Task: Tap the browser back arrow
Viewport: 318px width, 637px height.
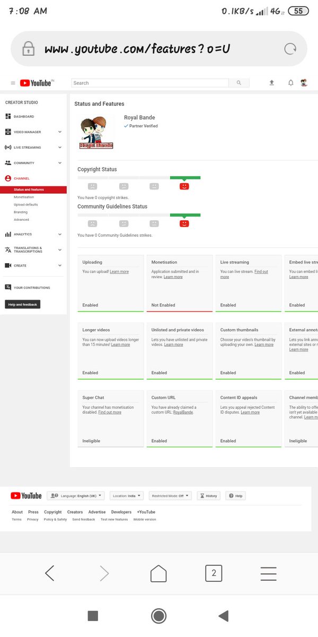Action: 50,573
